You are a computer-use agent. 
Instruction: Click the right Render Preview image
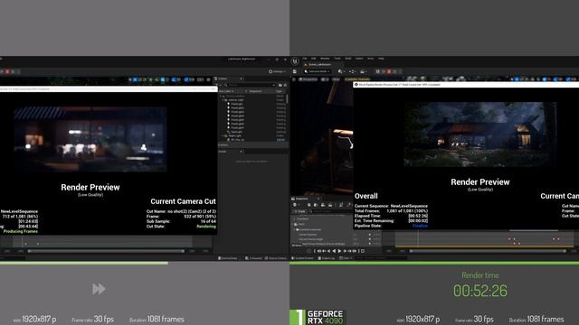click(480, 135)
